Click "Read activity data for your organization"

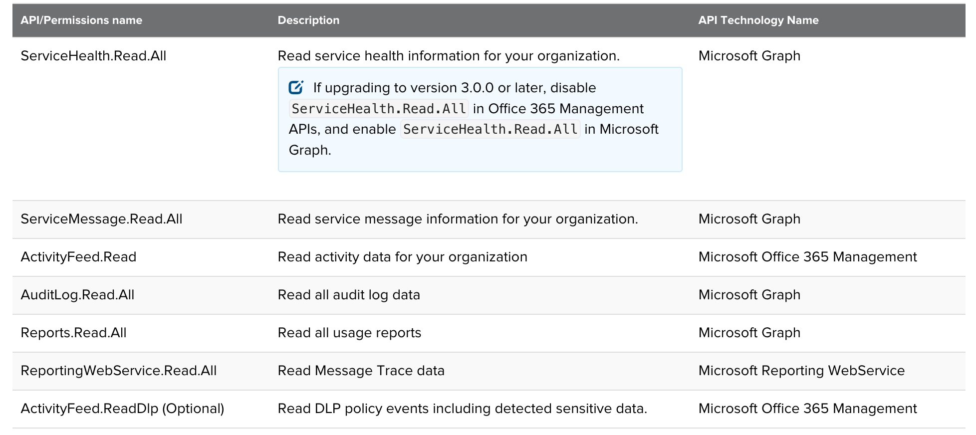[x=402, y=257]
